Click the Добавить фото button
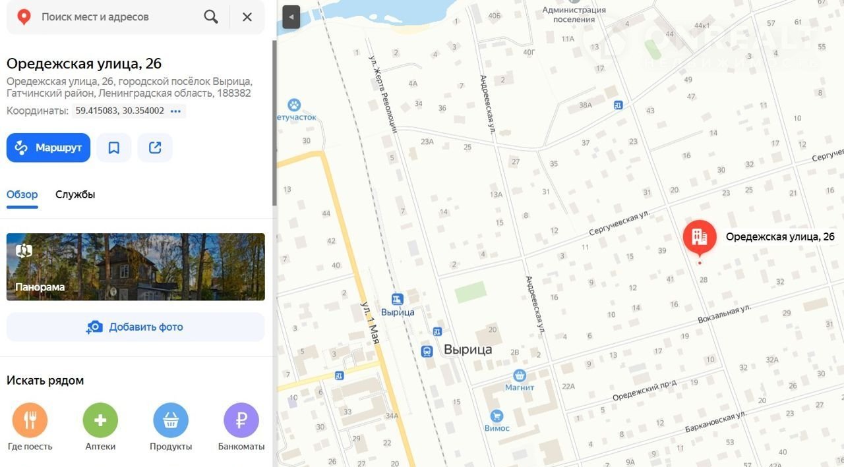Image resolution: width=844 pixels, height=467 pixels. (x=135, y=327)
